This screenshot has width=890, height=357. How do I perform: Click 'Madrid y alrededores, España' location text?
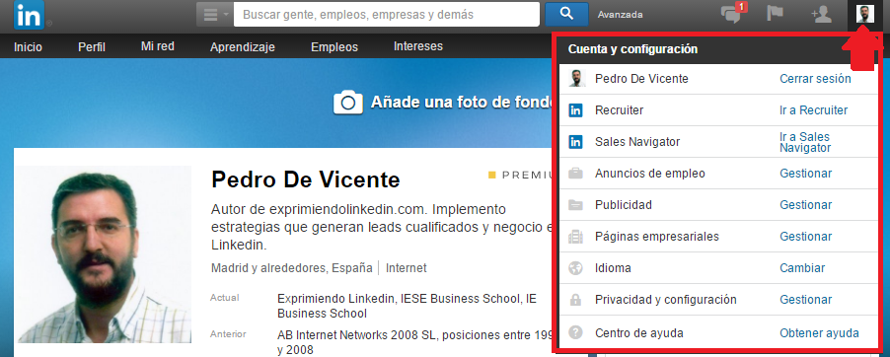(x=292, y=268)
